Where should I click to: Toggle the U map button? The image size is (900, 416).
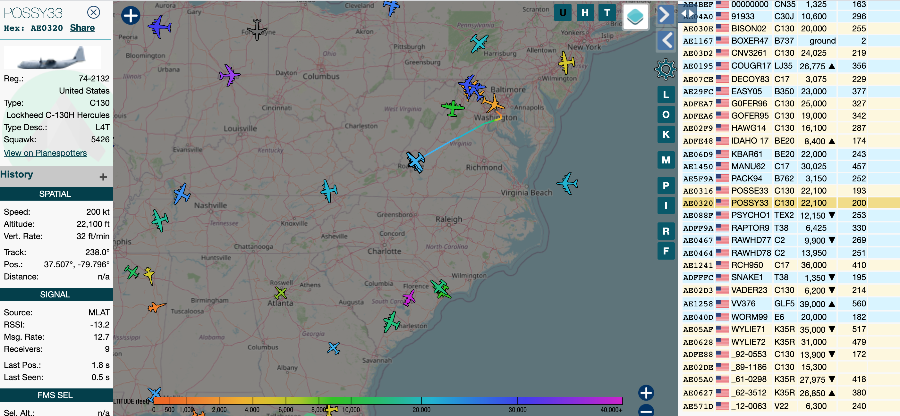pyautogui.click(x=563, y=12)
